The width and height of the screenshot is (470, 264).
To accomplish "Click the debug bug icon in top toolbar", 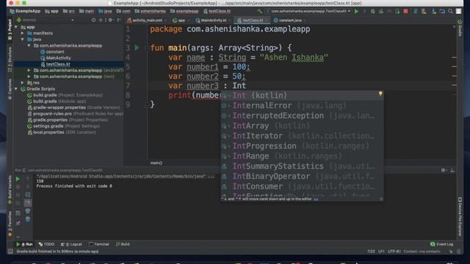I will point(372,12).
